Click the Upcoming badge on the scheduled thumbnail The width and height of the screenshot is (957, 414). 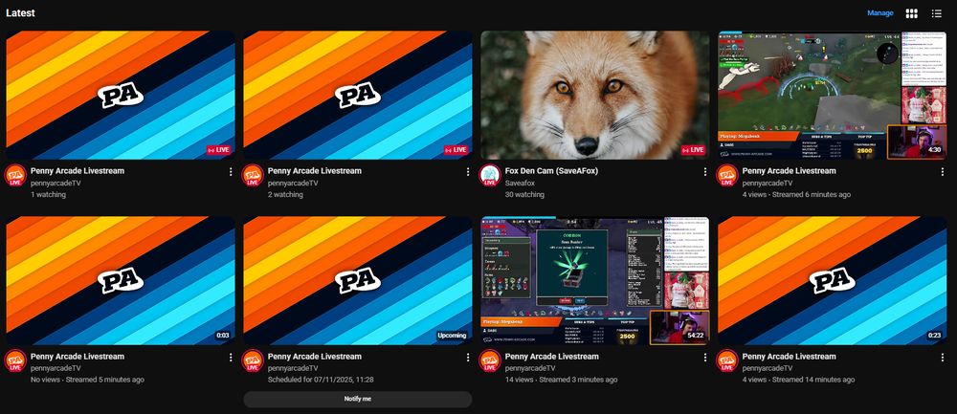(452, 336)
